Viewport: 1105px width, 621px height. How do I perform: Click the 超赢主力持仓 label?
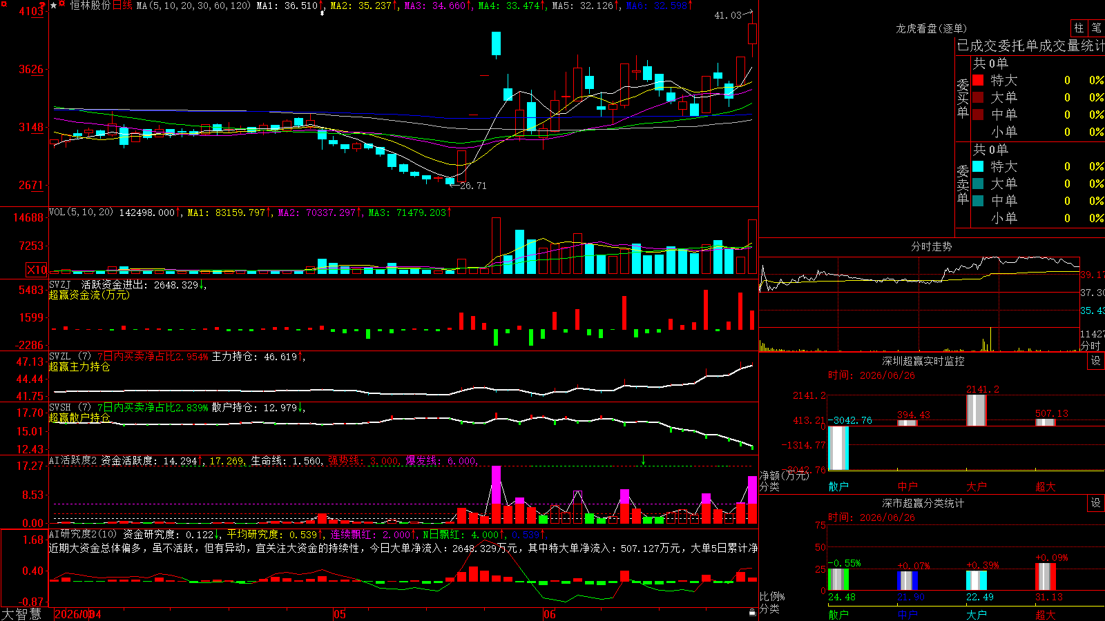[x=79, y=366]
